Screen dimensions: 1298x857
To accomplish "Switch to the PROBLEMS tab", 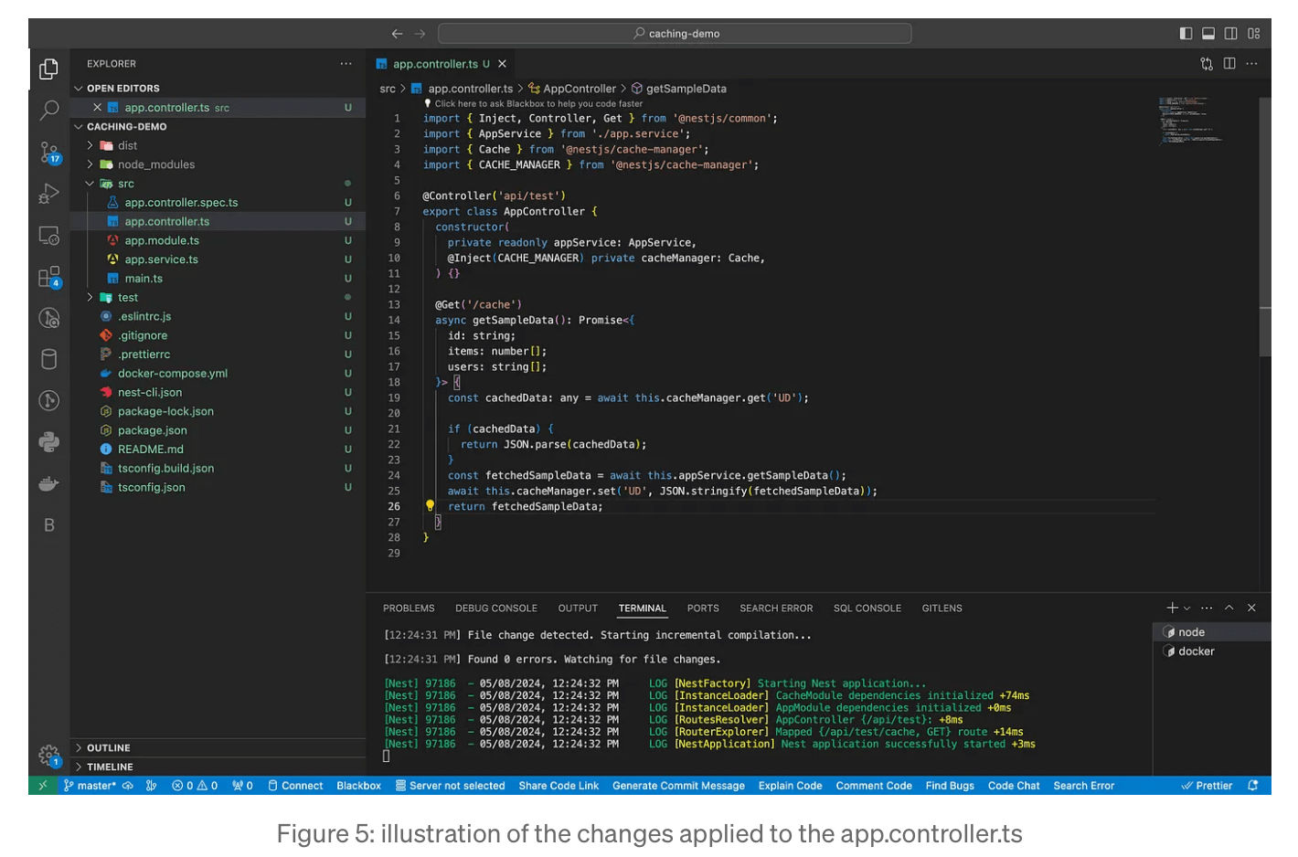I will 409,608.
